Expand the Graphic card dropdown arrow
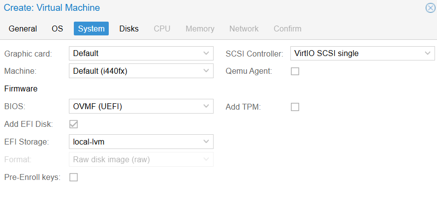The image size is (437, 206). tap(206, 54)
